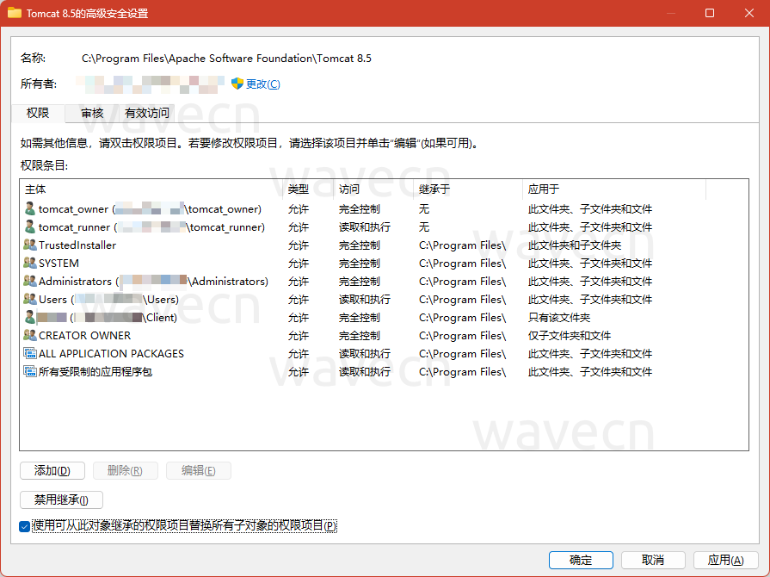Switch to the 审核 tab
The height and width of the screenshot is (577, 770).
coord(92,114)
